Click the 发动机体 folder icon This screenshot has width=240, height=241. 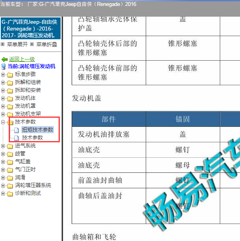pyautogui.click(x=10, y=99)
